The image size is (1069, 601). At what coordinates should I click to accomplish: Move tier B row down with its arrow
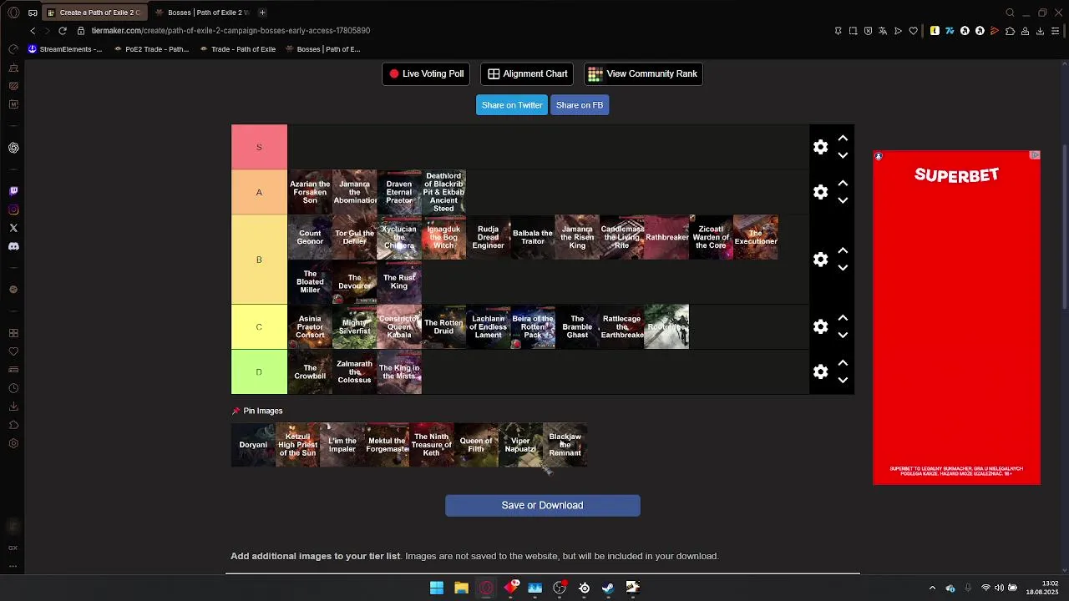click(843, 268)
